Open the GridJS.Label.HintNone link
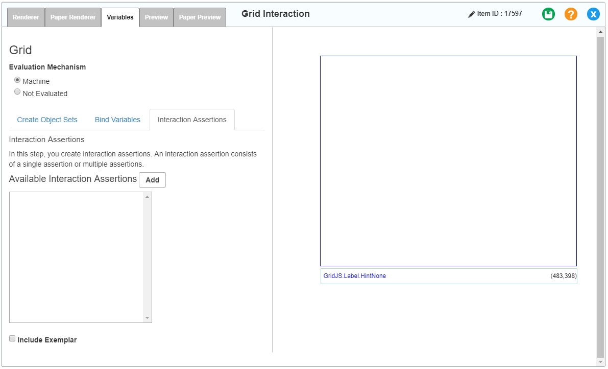Image resolution: width=608 pixels, height=369 pixels. click(x=354, y=275)
